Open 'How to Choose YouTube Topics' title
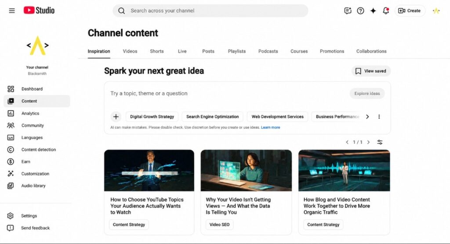 point(147,206)
